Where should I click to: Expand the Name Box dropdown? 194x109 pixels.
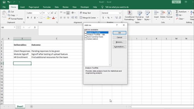click(15, 27)
